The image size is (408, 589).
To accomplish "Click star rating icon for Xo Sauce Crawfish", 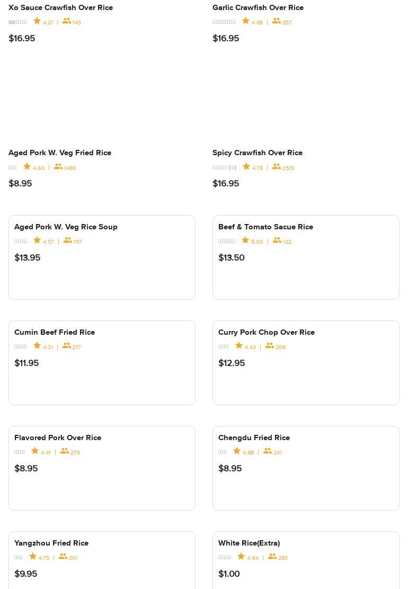I will pyautogui.click(x=37, y=21).
